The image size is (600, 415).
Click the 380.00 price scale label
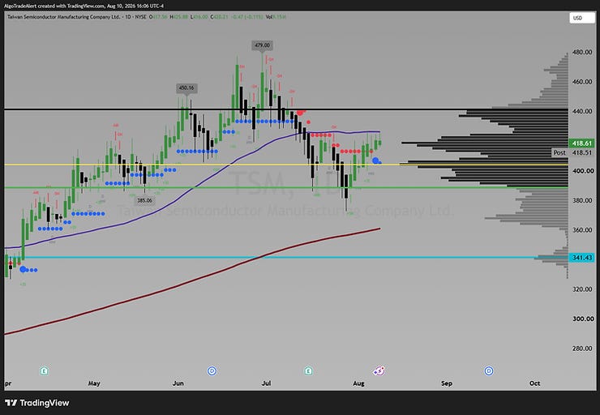pos(582,200)
